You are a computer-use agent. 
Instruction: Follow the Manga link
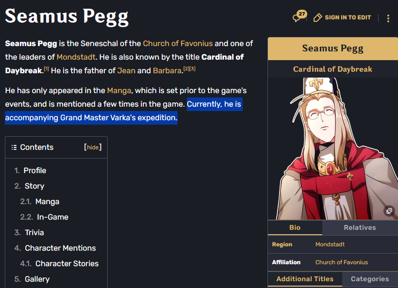point(119,91)
